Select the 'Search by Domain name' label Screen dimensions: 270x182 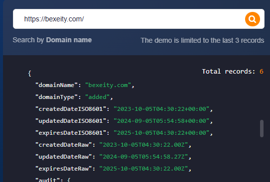tap(52, 40)
